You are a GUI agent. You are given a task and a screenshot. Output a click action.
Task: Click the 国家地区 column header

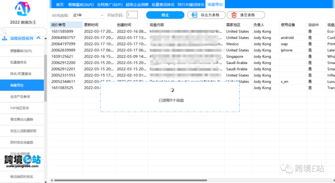pos(238,25)
